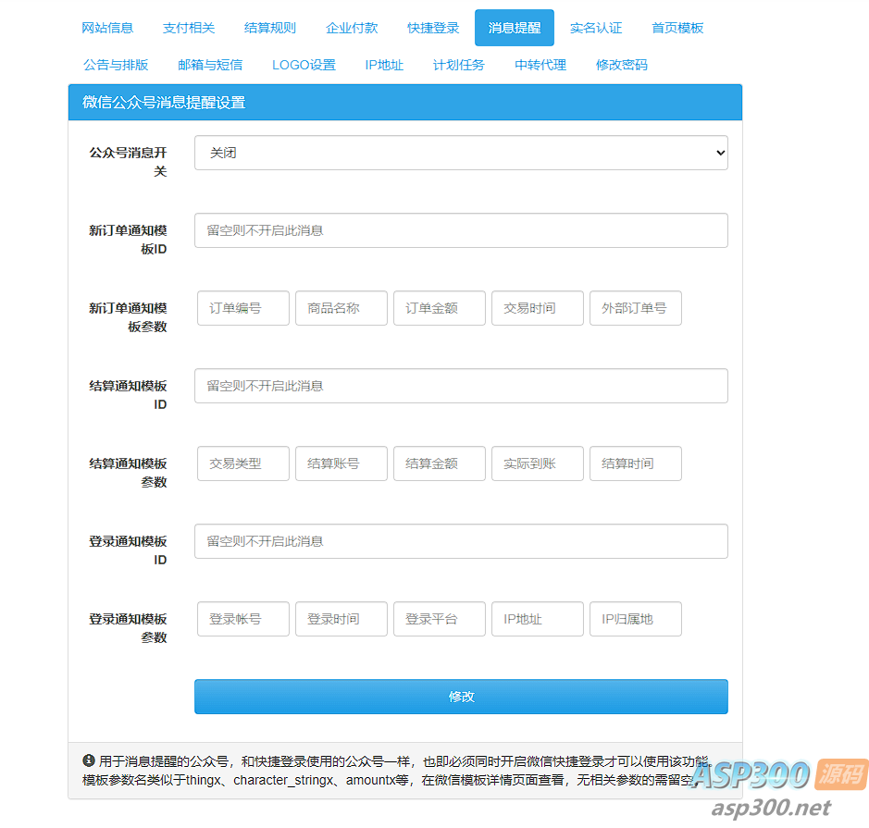Go to the 结算规则 tab

click(x=270, y=28)
